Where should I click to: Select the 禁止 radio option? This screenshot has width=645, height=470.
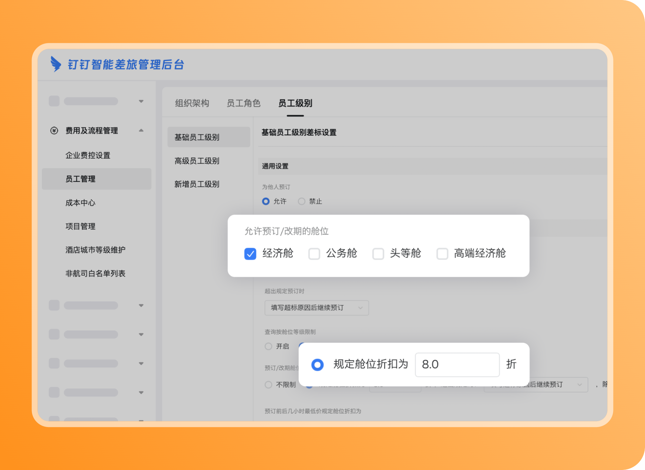click(x=302, y=202)
